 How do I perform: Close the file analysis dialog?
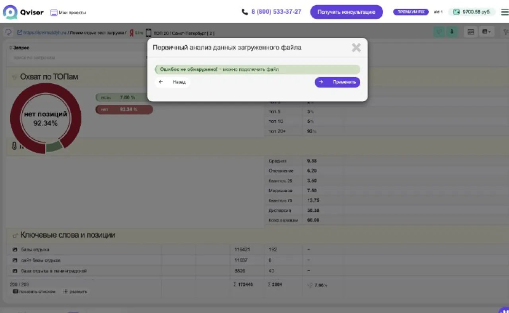pyautogui.click(x=356, y=48)
